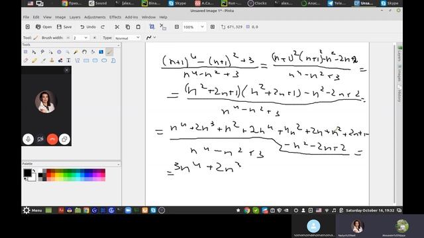The width and height of the screenshot is (424, 238).
Task: Select the Paintbrush tool
Action: point(109,52)
